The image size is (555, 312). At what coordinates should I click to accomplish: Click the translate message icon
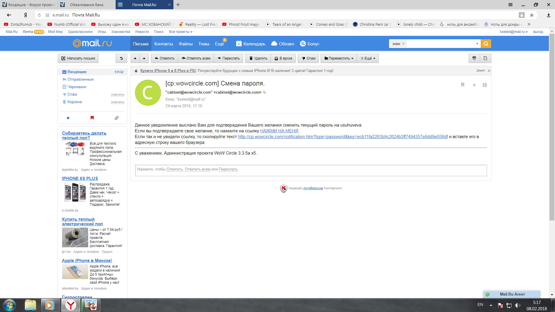[x=485, y=58]
